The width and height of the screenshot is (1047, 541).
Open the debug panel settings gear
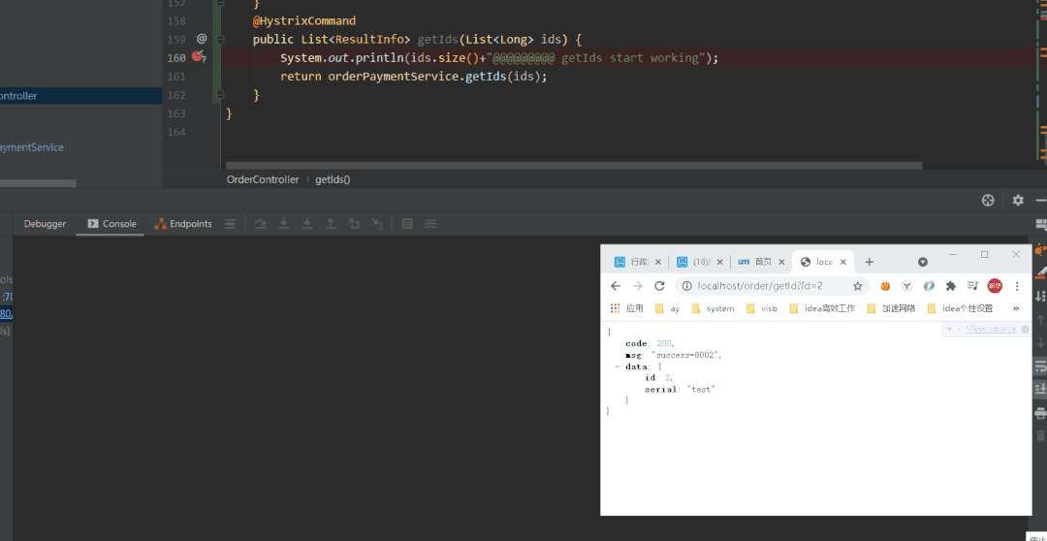coord(1018,200)
